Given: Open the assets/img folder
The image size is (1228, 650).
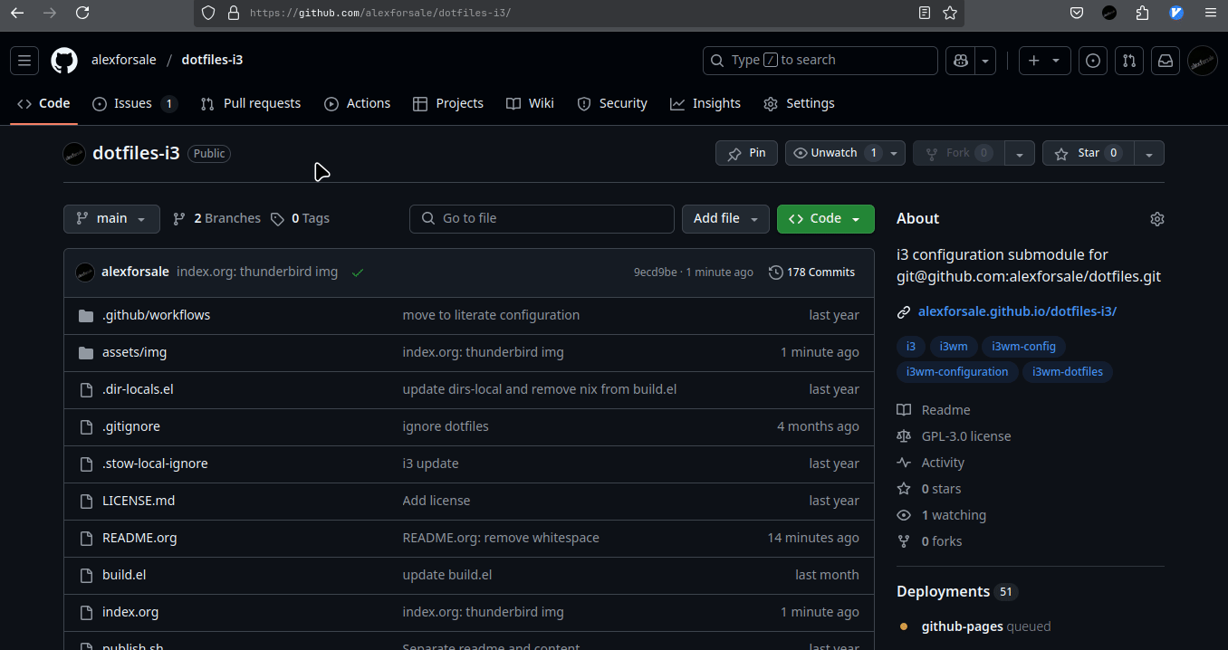Looking at the screenshot, I should (134, 352).
